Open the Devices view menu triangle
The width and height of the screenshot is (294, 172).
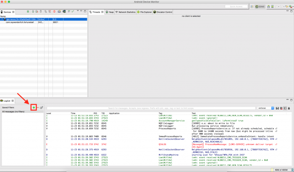point(78,11)
